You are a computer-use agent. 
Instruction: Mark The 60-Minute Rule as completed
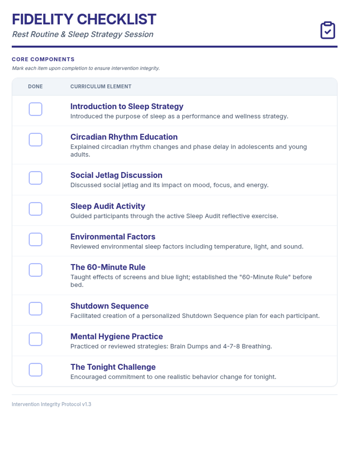(x=35, y=270)
